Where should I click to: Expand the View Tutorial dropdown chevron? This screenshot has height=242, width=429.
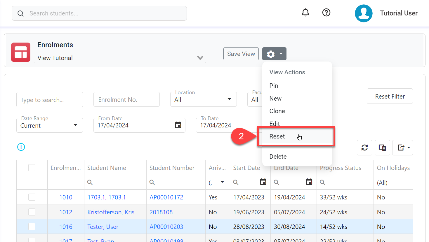200,58
